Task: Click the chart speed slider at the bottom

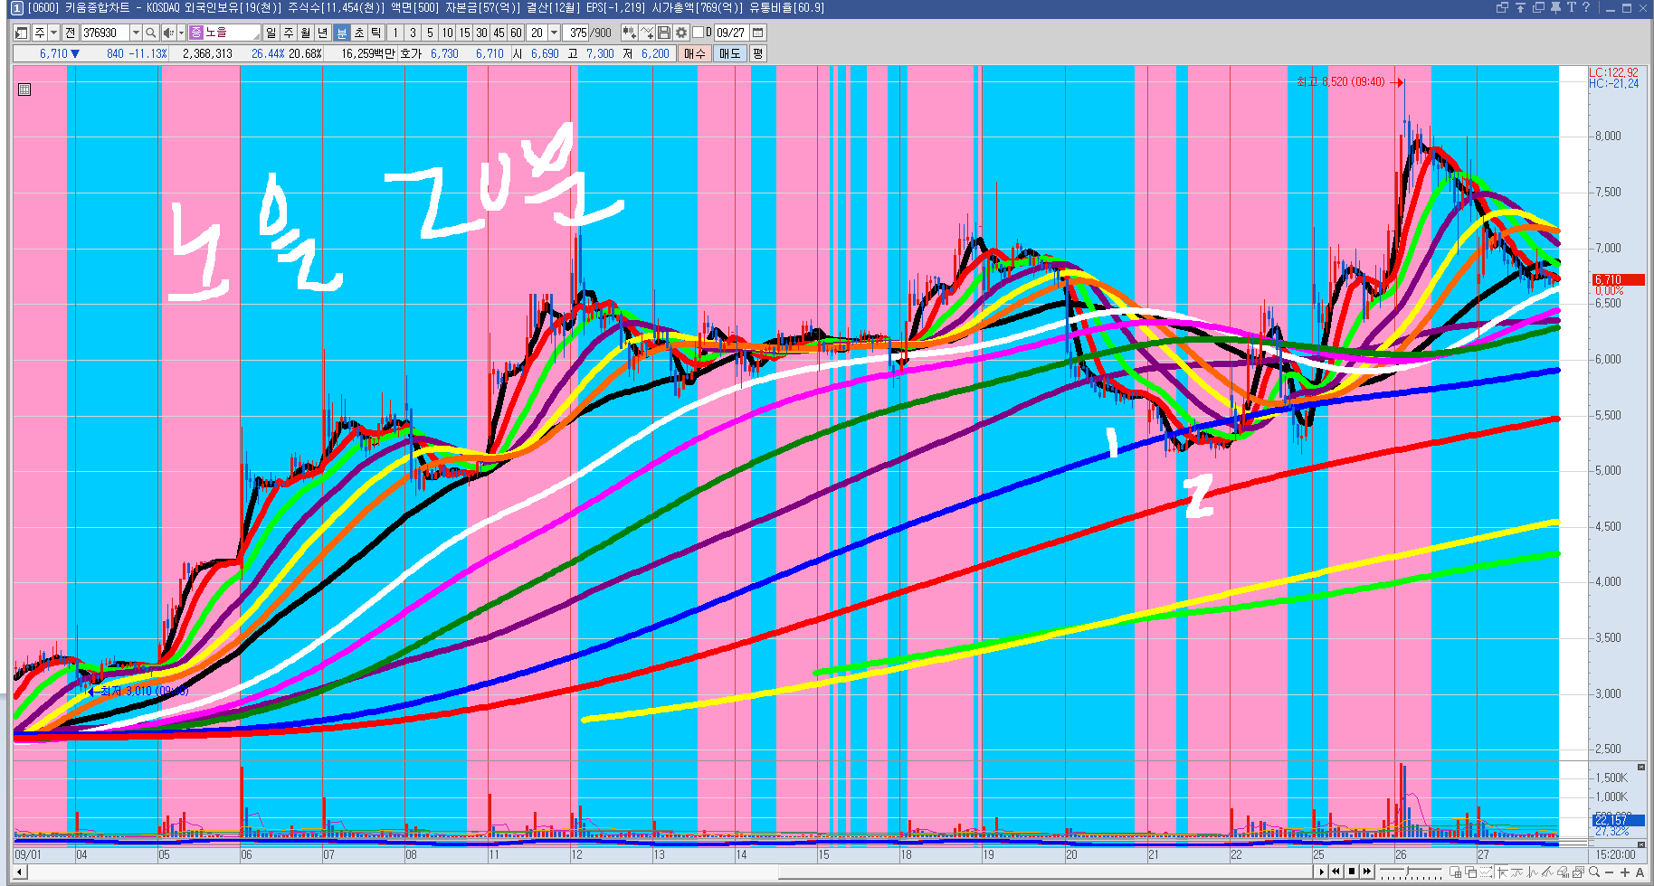Action: 1411,872
